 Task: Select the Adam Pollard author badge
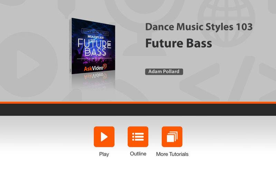pos(164,72)
